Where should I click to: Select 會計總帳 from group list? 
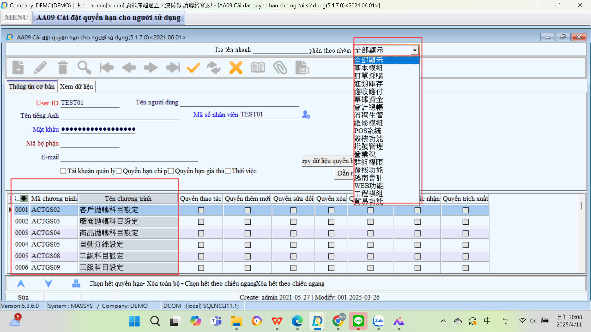click(386, 107)
